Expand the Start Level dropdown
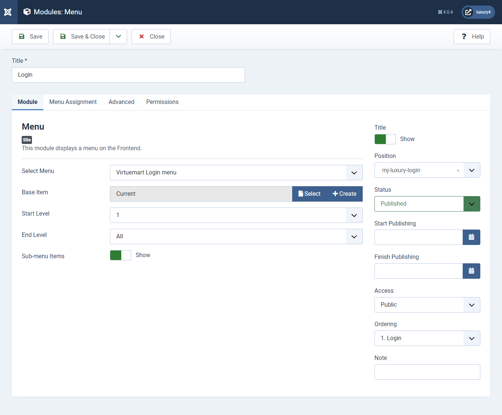502x415 pixels. pos(236,215)
